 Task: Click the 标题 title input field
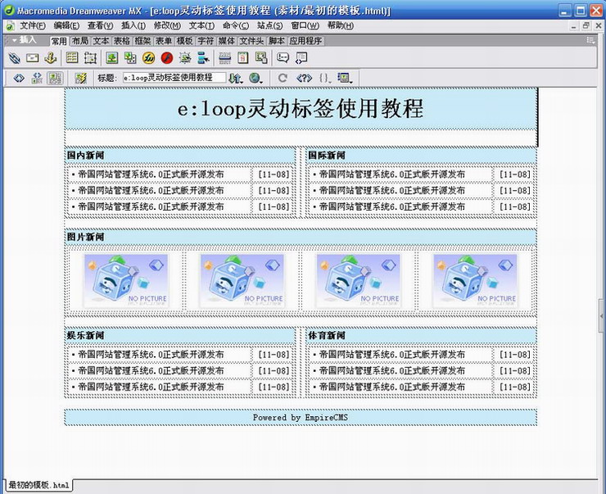click(x=174, y=78)
